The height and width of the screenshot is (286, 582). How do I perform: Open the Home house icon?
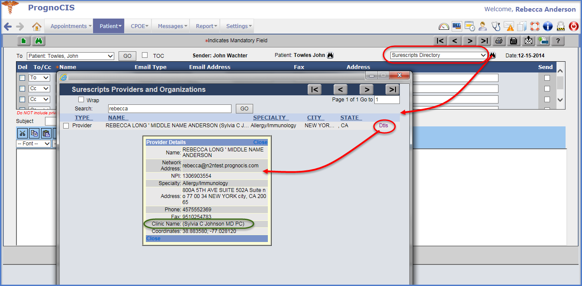click(x=37, y=26)
